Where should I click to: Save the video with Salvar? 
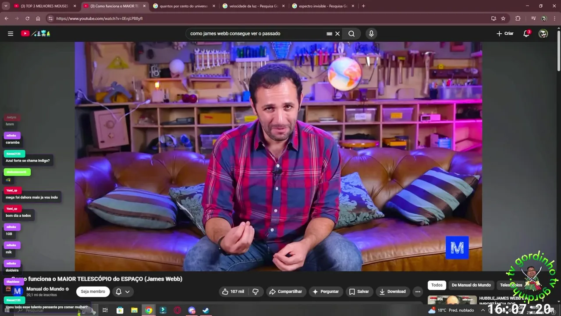click(359, 291)
